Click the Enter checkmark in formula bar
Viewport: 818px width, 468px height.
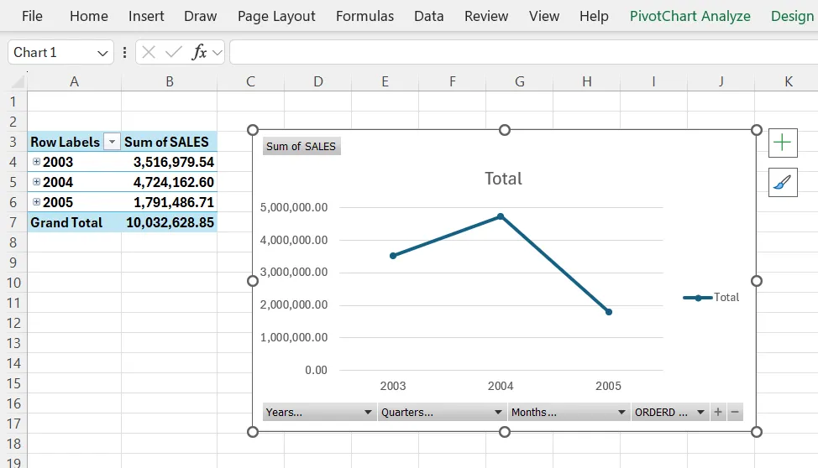click(x=174, y=52)
